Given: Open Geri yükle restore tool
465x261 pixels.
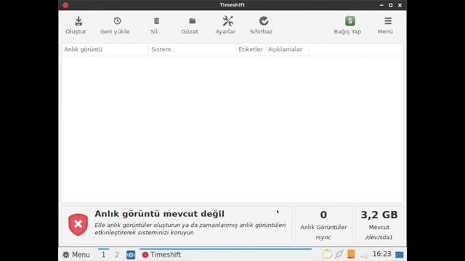Looking at the screenshot, I should 115,25.
